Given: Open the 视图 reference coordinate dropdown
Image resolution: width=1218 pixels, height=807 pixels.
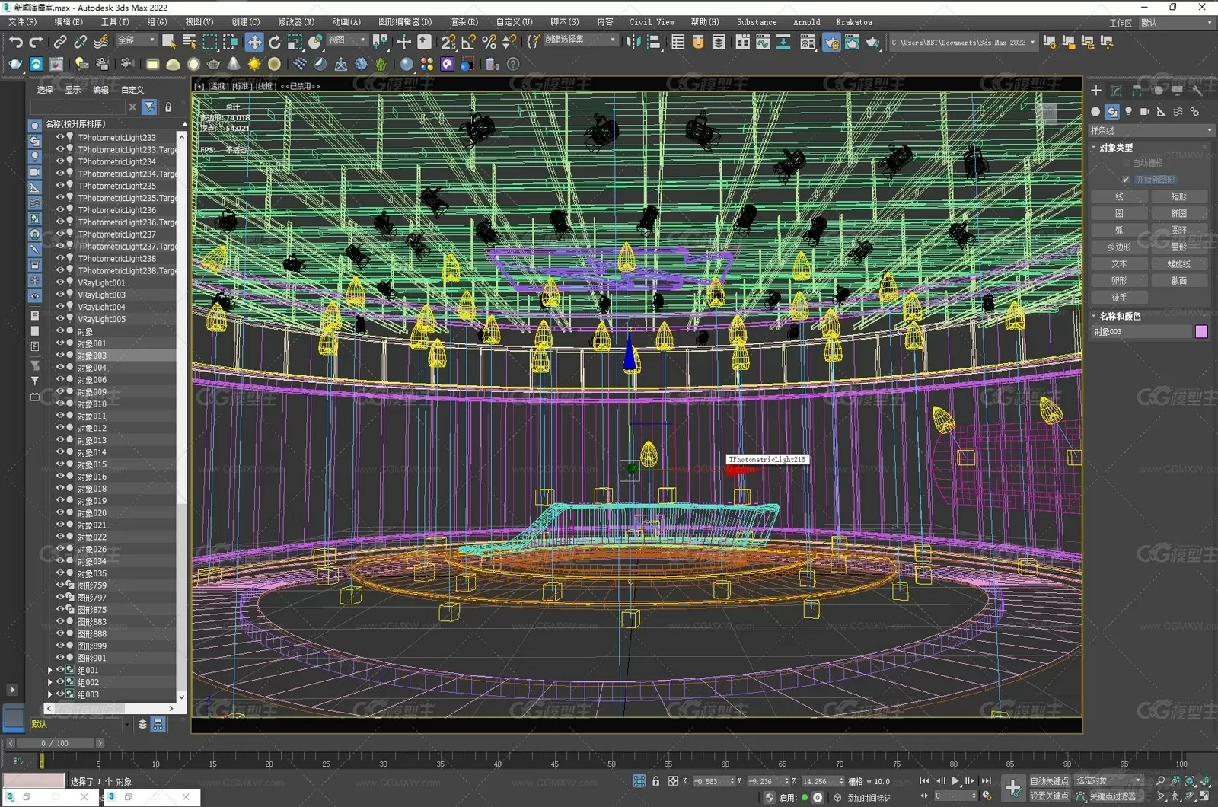Looking at the screenshot, I should tap(347, 40).
